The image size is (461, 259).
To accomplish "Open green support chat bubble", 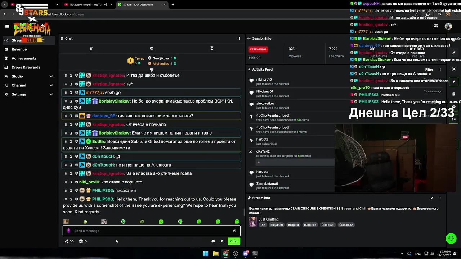I will [x=451, y=238].
